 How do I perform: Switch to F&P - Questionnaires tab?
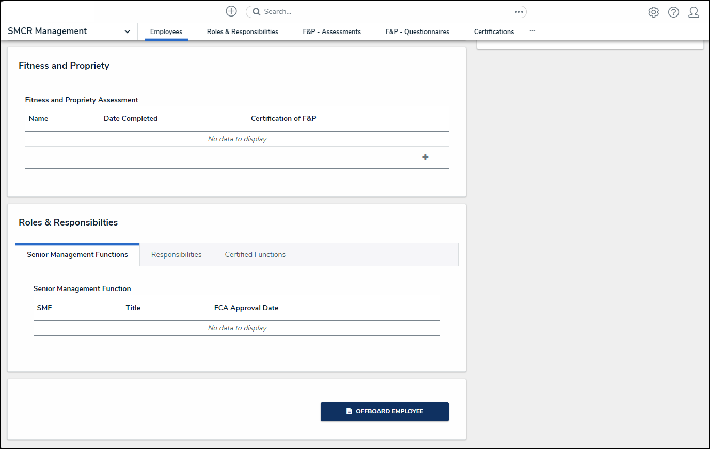417,31
